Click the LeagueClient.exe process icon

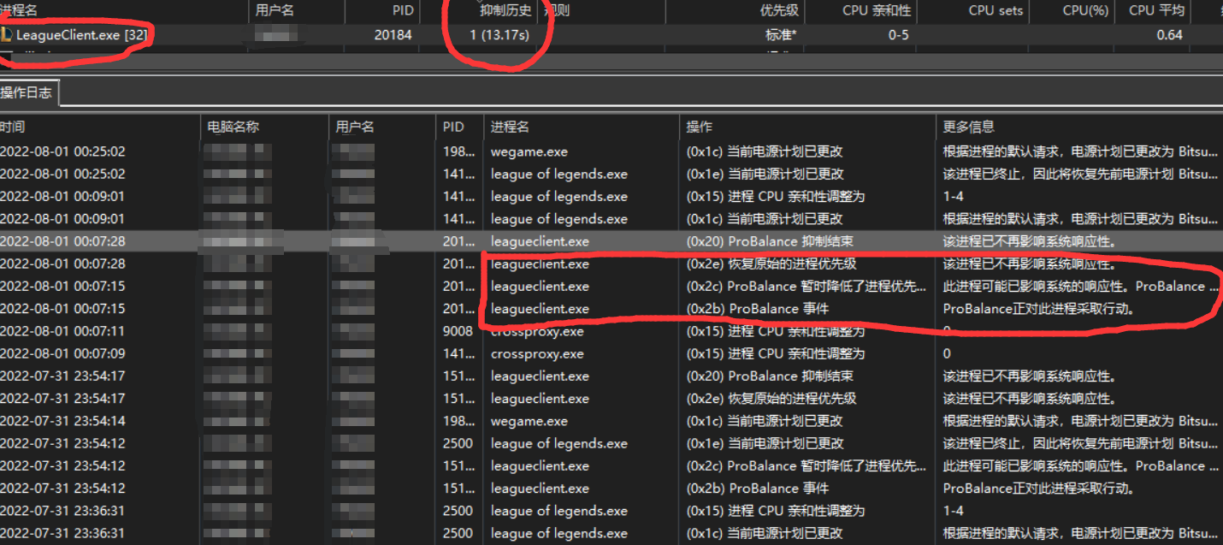(x=7, y=35)
